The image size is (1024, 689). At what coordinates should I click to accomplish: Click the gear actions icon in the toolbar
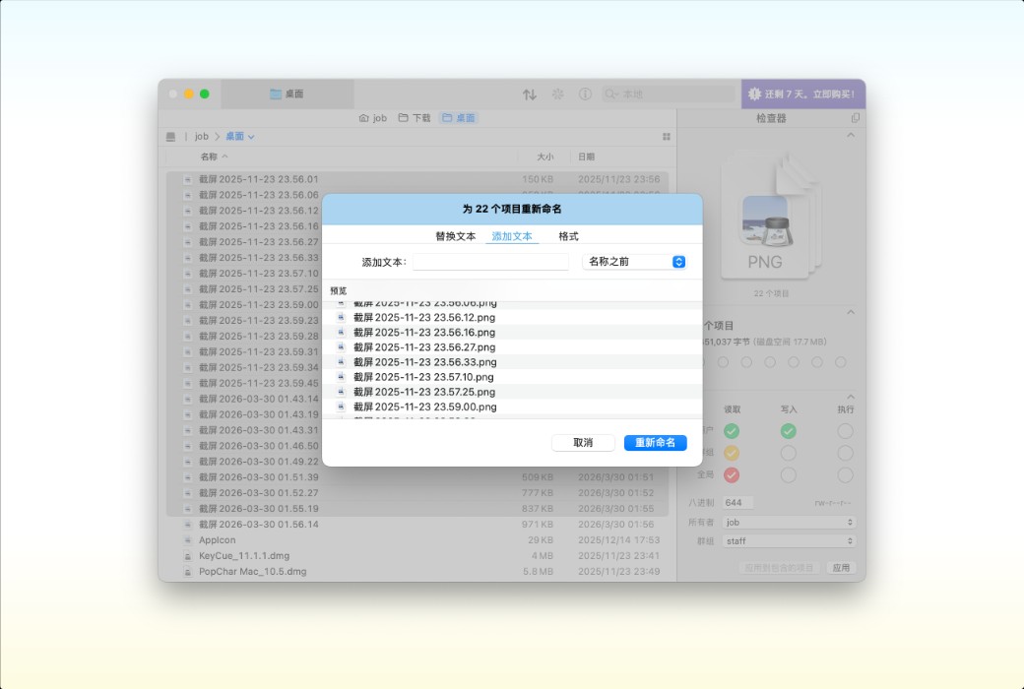tap(557, 94)
